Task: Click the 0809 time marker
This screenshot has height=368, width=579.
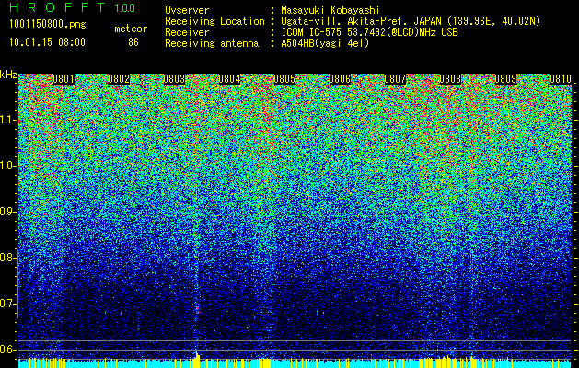Action: pos(505,79)
